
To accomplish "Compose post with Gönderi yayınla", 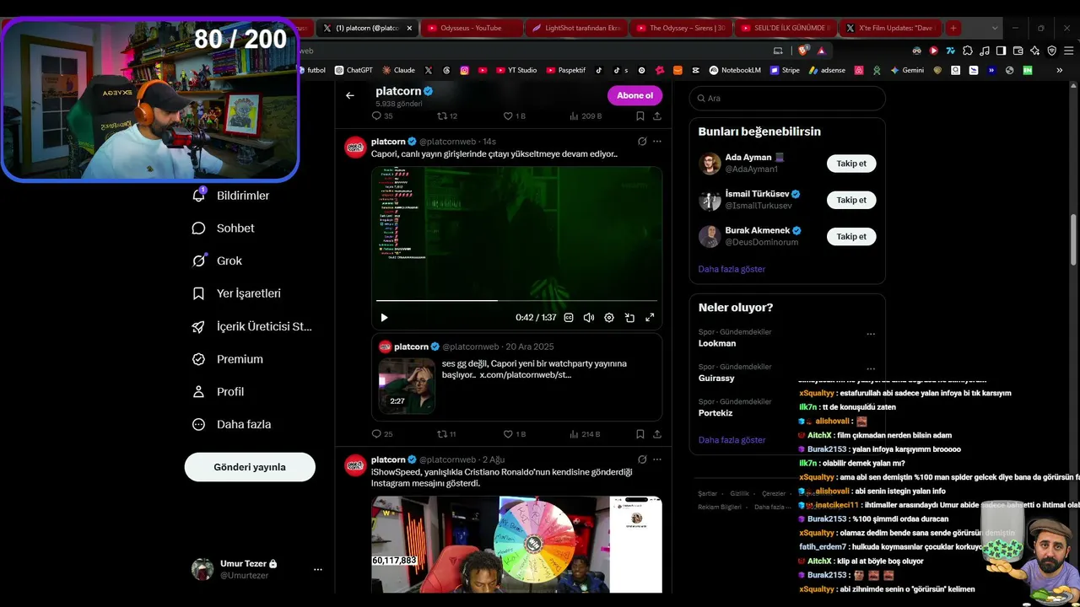I will (x=250, y=467).
